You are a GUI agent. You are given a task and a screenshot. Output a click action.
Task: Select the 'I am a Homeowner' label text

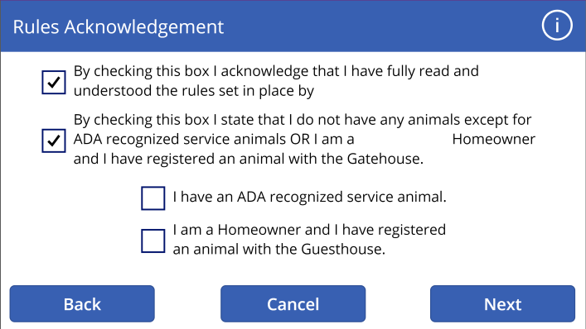[309, 239]
